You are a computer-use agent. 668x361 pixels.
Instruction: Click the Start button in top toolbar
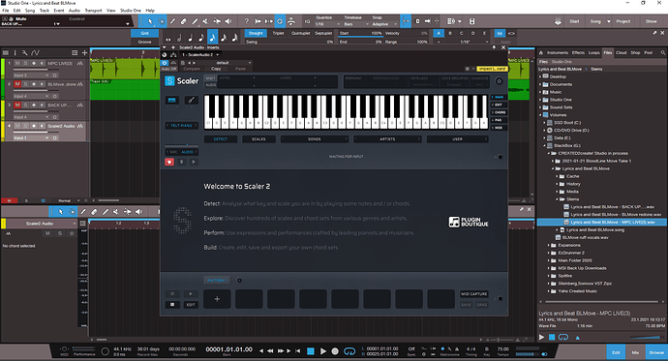pos(574,21)
